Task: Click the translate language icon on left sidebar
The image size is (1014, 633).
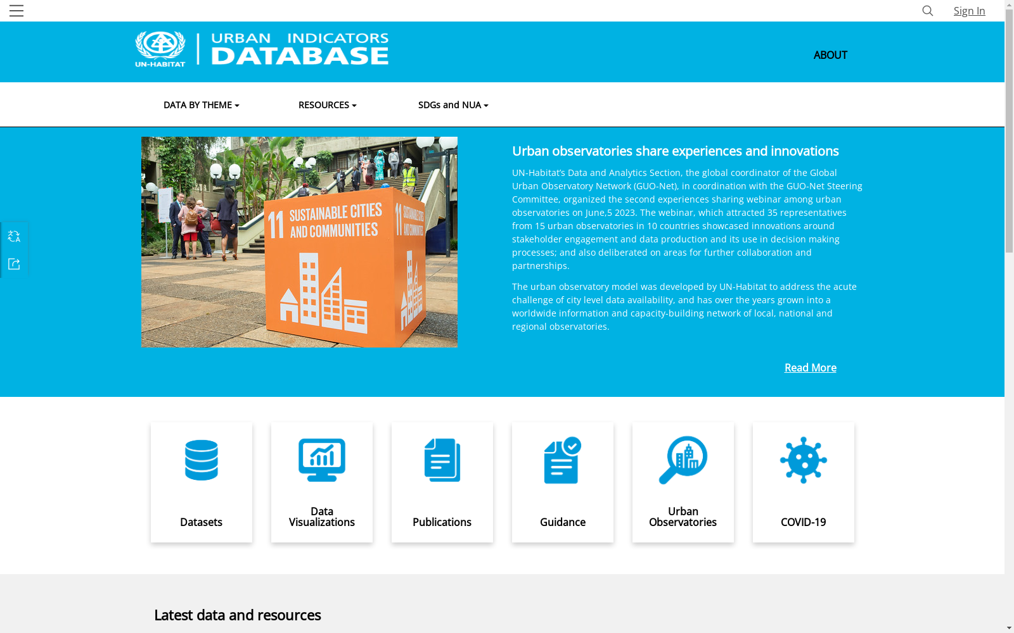Action: pos(14,237)
